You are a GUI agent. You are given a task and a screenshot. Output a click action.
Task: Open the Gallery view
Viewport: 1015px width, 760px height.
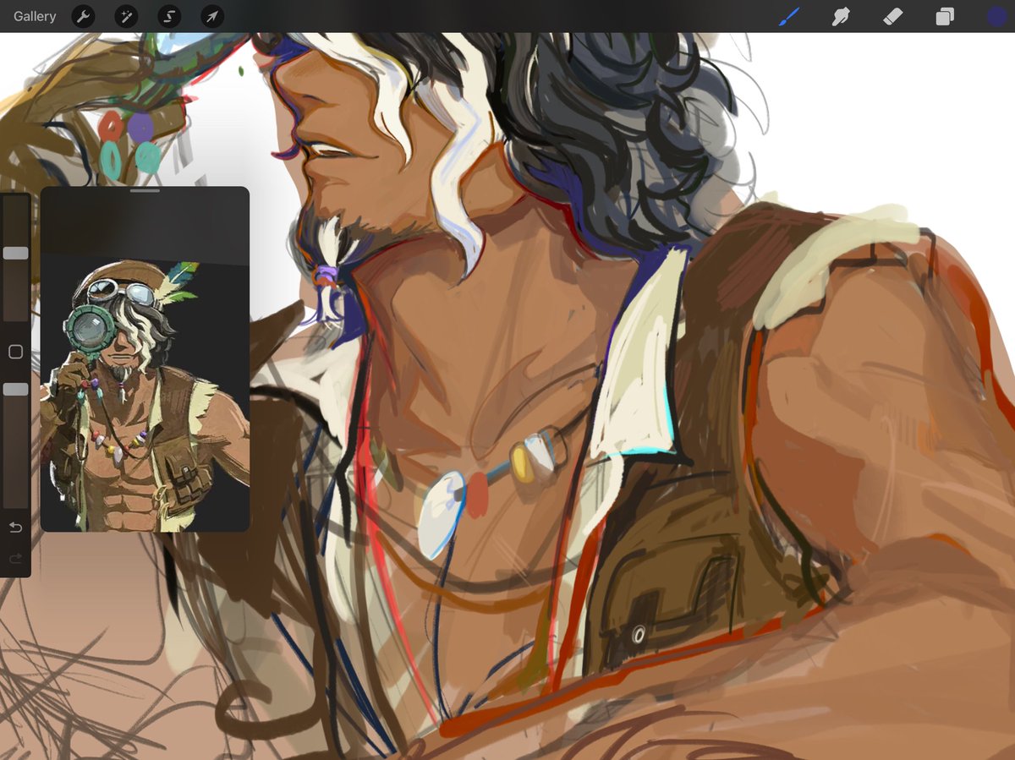[x=35, y=16]
